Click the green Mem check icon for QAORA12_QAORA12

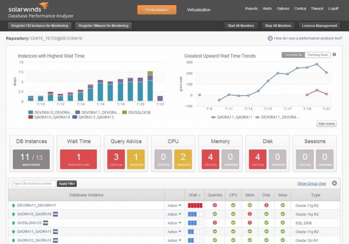pyautogui.click(x=250, y=240)
